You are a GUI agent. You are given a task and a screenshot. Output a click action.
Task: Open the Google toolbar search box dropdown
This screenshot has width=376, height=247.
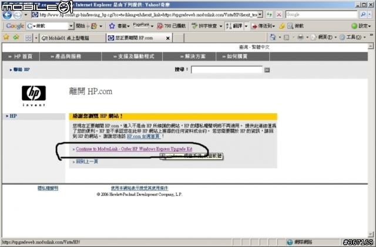(x=71, y=26)
